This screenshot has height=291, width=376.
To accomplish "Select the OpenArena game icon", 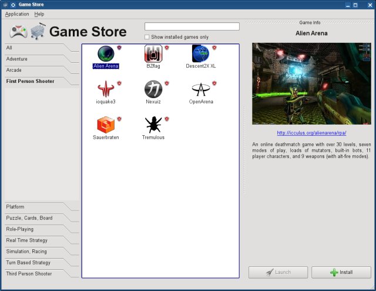I will [201, 89].
